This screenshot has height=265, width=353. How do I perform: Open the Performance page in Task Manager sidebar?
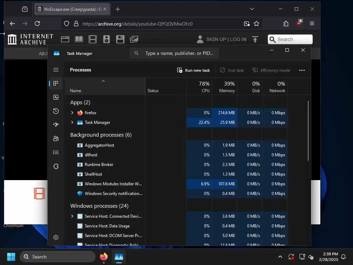[x=56, y=97]
